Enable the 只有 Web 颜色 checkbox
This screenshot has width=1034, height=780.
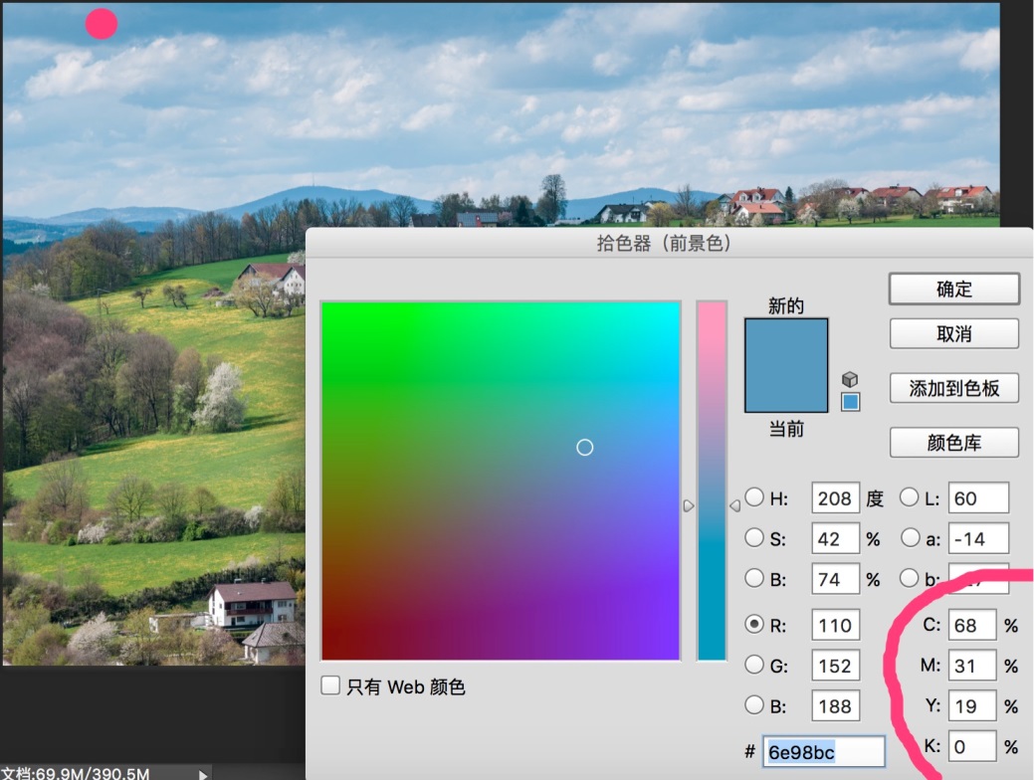[330, 685]
